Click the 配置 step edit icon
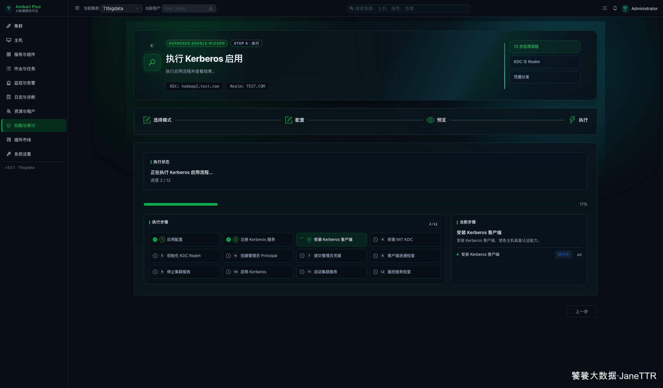This screenshot has height=388, width=663. [x=289, y=120]
